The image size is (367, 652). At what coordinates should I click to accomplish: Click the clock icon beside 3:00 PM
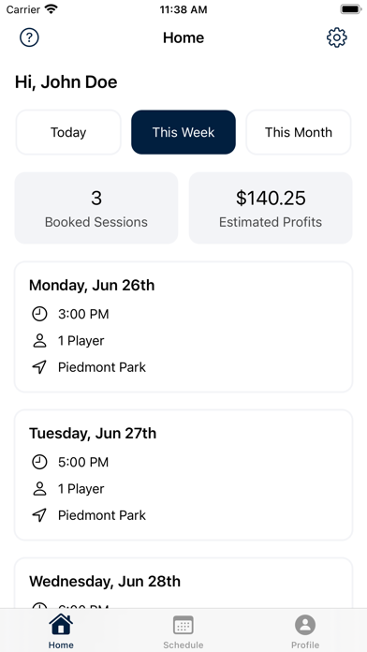tap(39, 314)
